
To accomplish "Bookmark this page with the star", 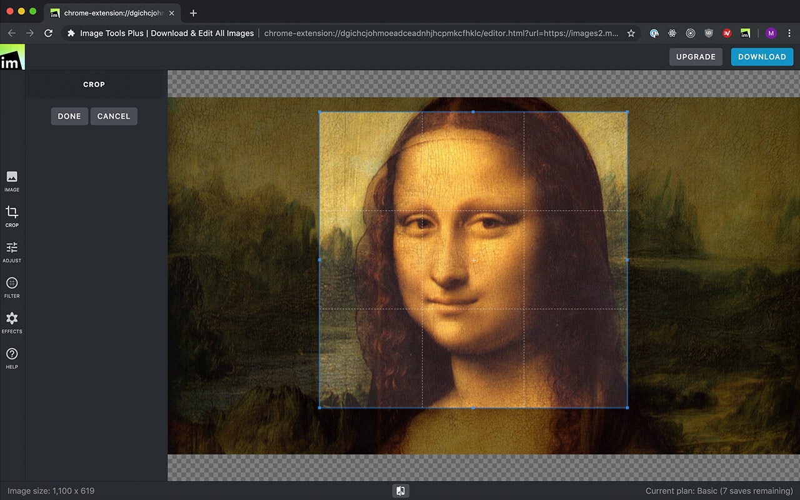I will [631, 33].
